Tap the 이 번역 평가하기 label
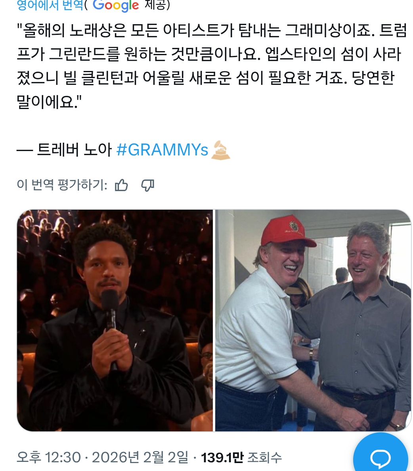The height and width of the screenshot is (471, 413). (62, 185)
